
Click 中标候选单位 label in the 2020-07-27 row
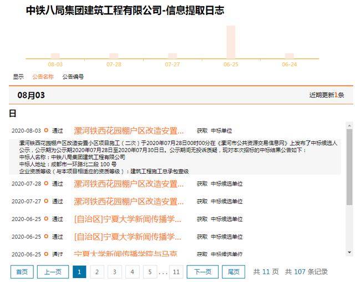(x=227, y=202)
